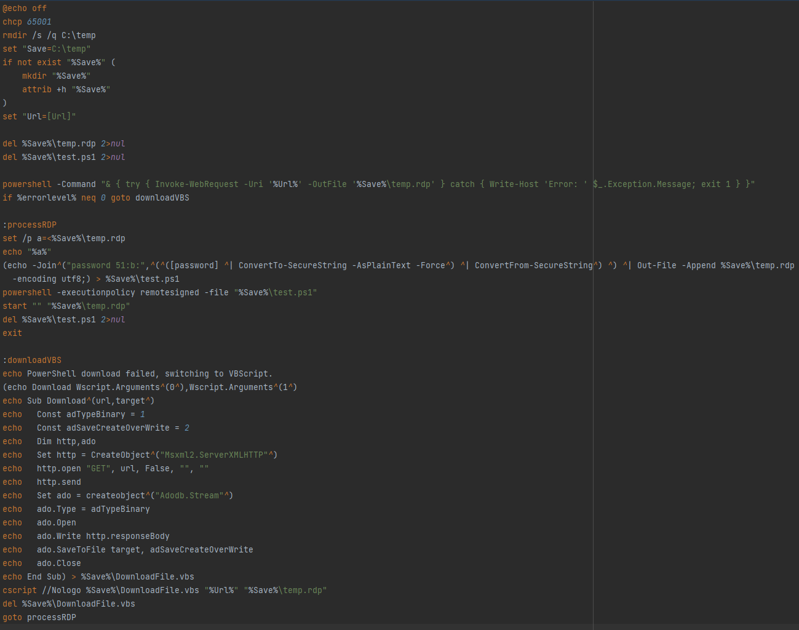Click the '@echo off' line at the top
This screenshot has height=630, width=799.
coord(25,8)
